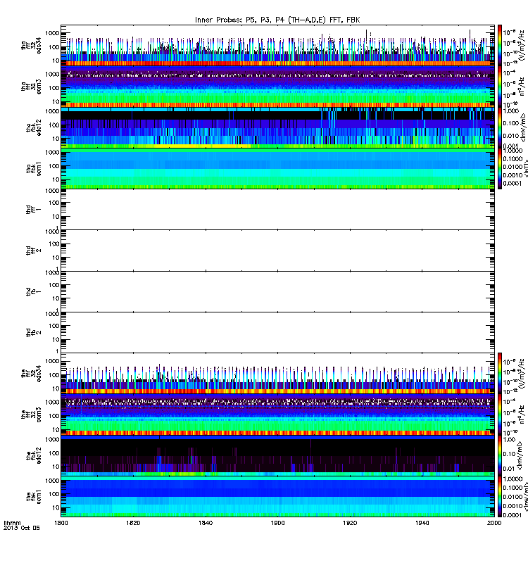528x563 pixels.
Task: Click the 1840 time axis label
Action: point(206,523)
